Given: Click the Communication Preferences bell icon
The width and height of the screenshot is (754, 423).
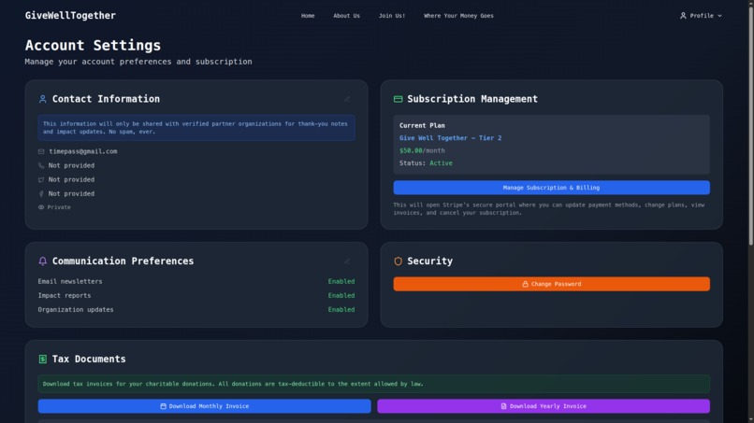Looking at the screenshot, I should point(42,261).
